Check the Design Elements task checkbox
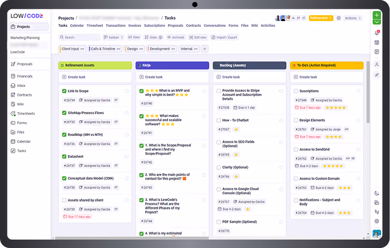The height and width of the screenshot is (248, 390). (296, 121)
